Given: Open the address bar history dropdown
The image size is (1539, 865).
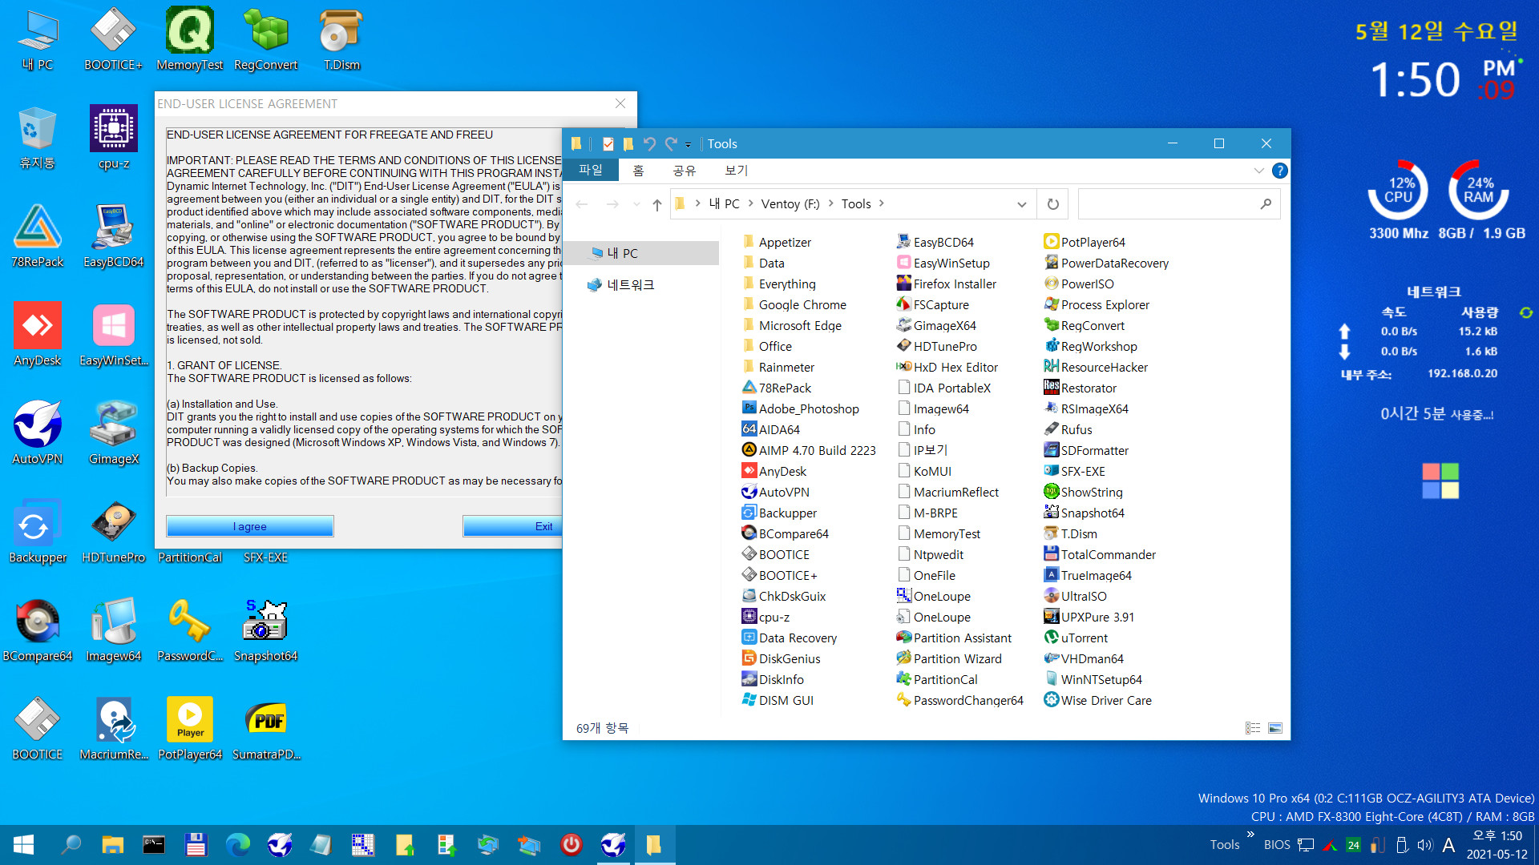Looking at the screenshot, I should [x=1022, y=204].
